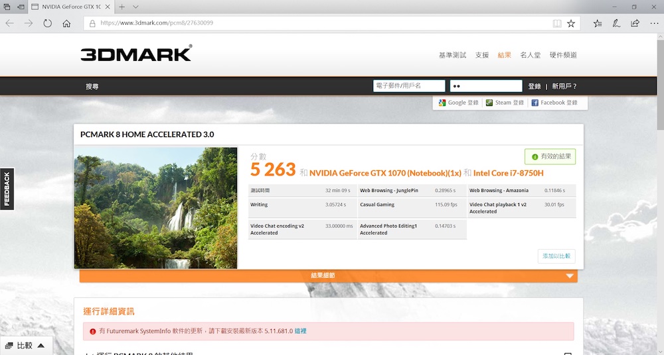This screenshot has width=664, height=355.
Task: Go forward using the browser forward arrow
Action: pyautogui.click(x=29, y=23)
